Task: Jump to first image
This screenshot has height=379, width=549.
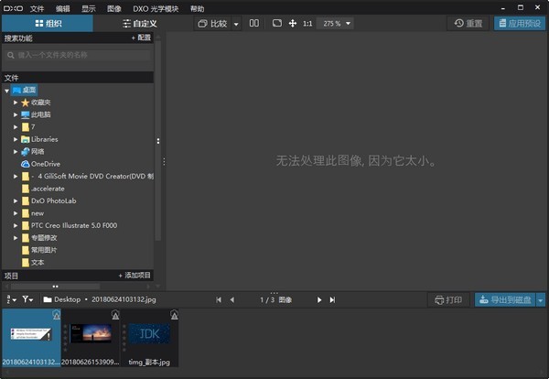Action: [219, 300]
